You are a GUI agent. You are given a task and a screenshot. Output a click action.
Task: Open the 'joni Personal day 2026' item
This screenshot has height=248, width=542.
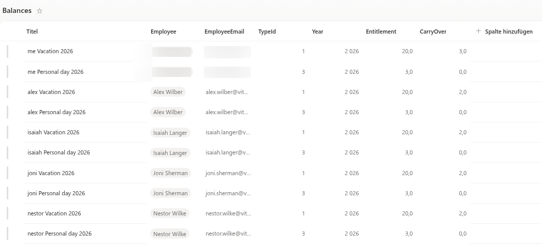tap(56, 193)
